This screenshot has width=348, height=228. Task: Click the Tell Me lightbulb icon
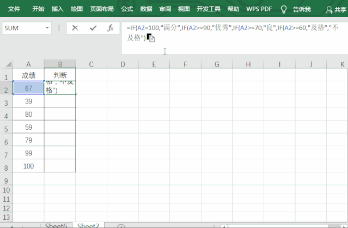pos(284,9)
